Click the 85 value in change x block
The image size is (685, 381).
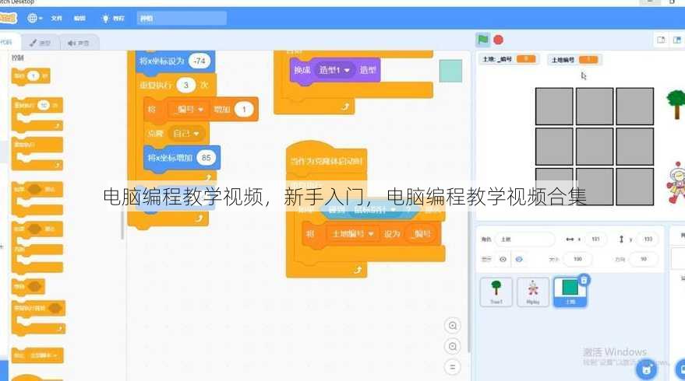207,158
